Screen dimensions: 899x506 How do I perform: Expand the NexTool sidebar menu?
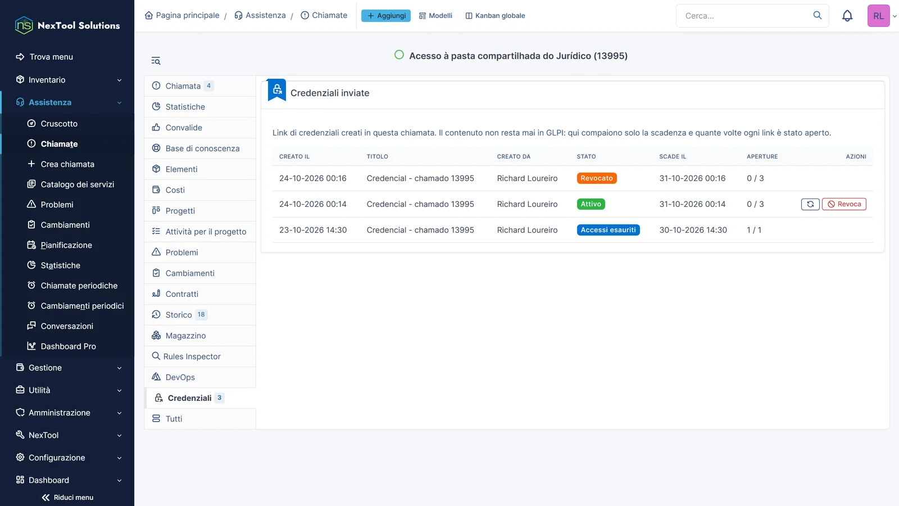tap(67, 435)
